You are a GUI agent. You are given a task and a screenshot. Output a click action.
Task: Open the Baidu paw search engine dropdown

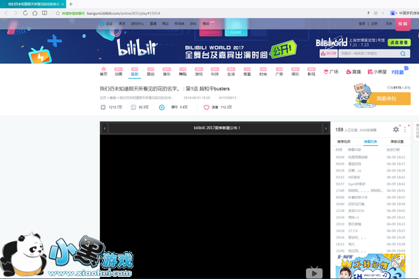pyautogui.click(x=394, y=13)
